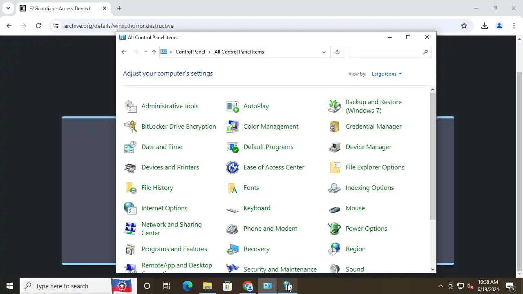This screenshot has height=294, width=523.
Task: Click the taskbar search box
Action: click(x=78, y=286)
